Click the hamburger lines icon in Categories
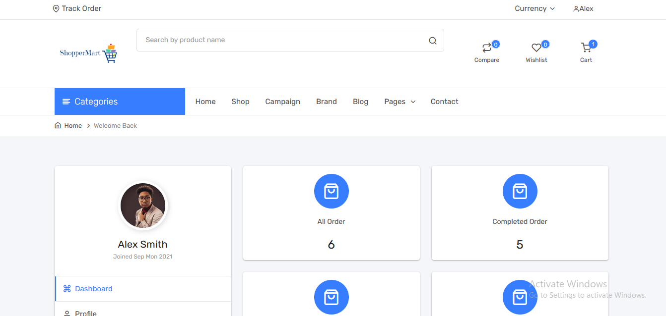This screenshot has width=666, height=316. (66, 102)
